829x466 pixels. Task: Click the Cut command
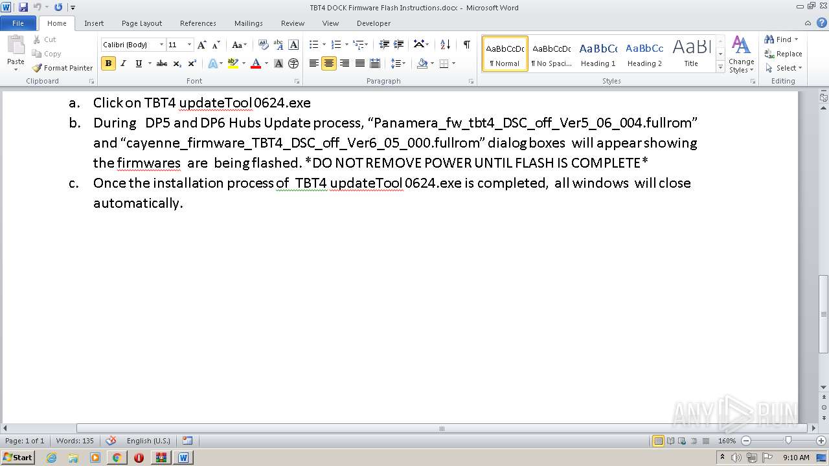[x=45, y=39]
